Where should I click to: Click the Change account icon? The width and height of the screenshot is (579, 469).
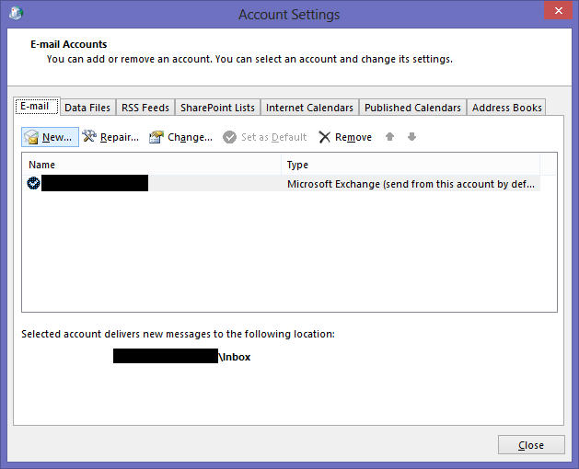tap(156, 137)
